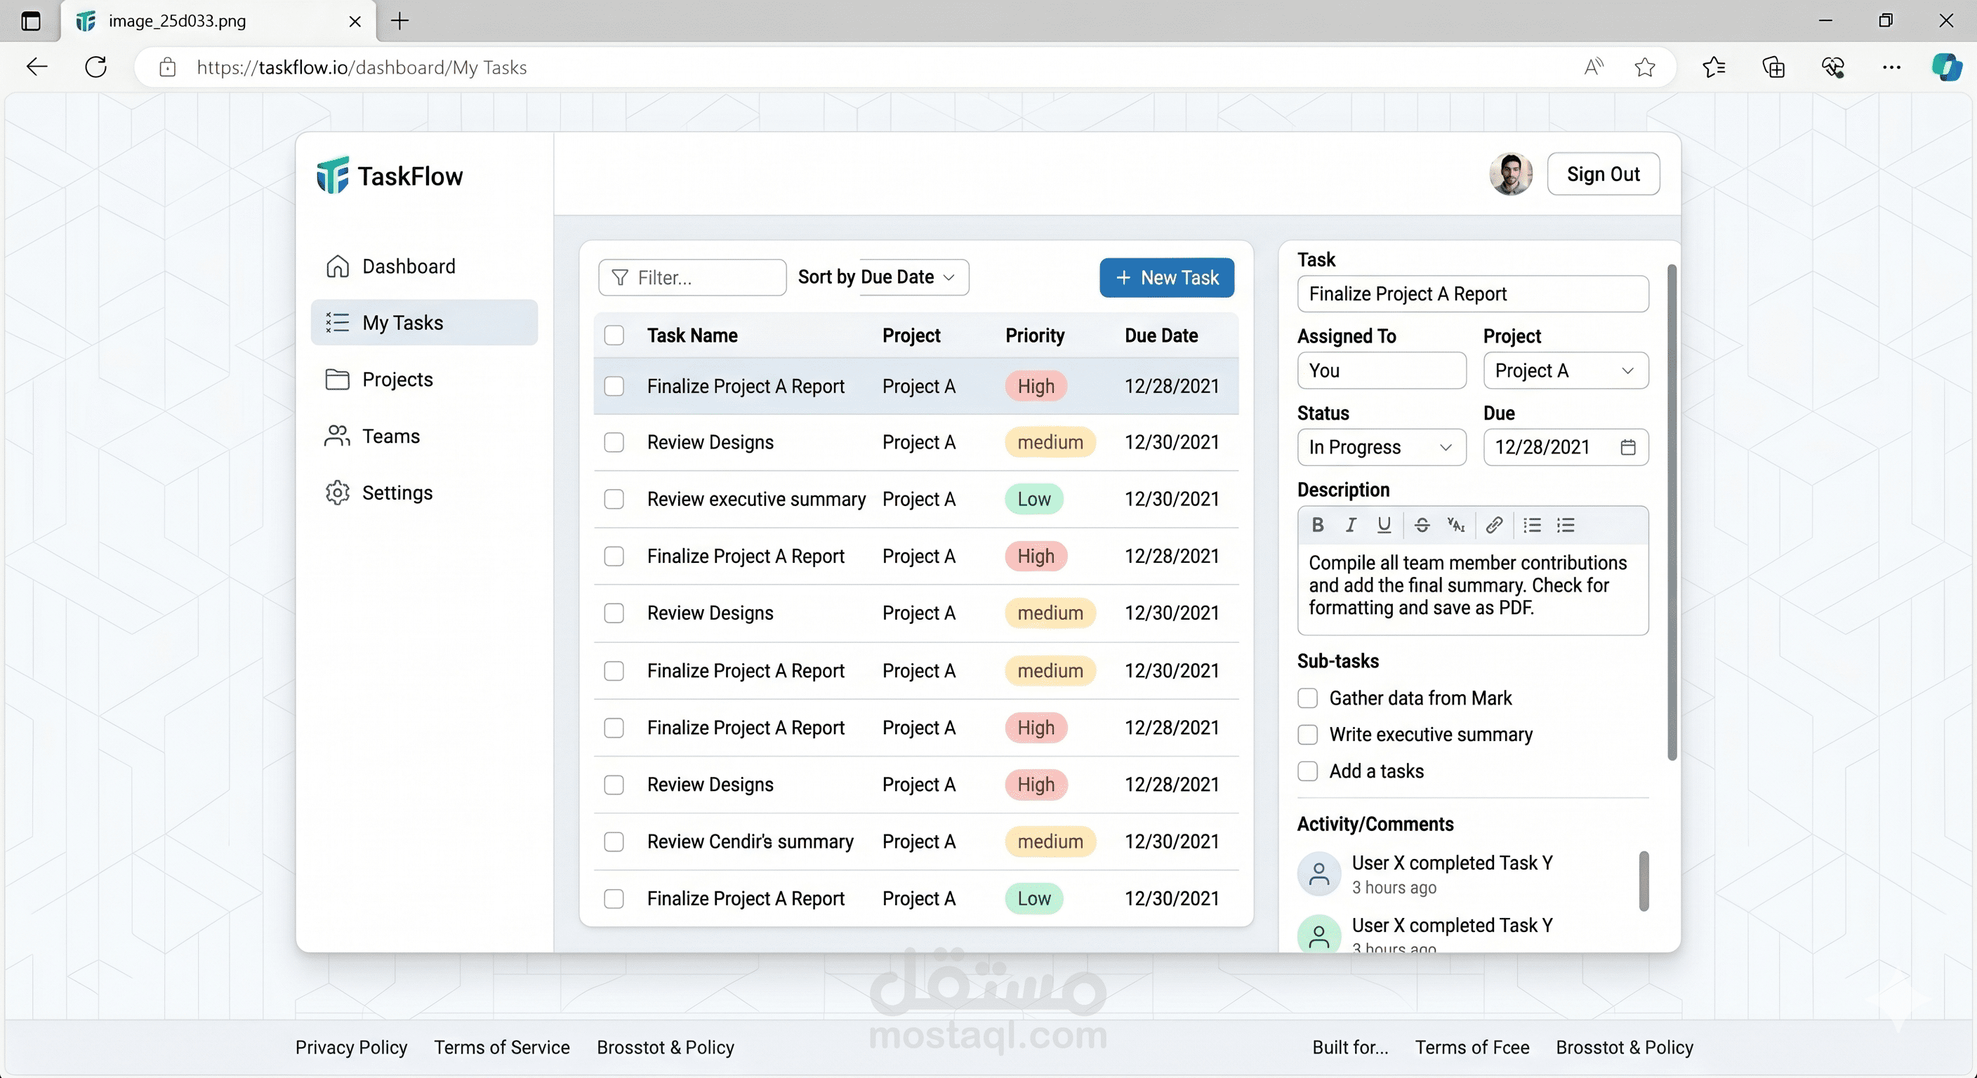Open the Terms of Service footer link
This screenshot has width=1977, height=1078.
point(502,1047)
